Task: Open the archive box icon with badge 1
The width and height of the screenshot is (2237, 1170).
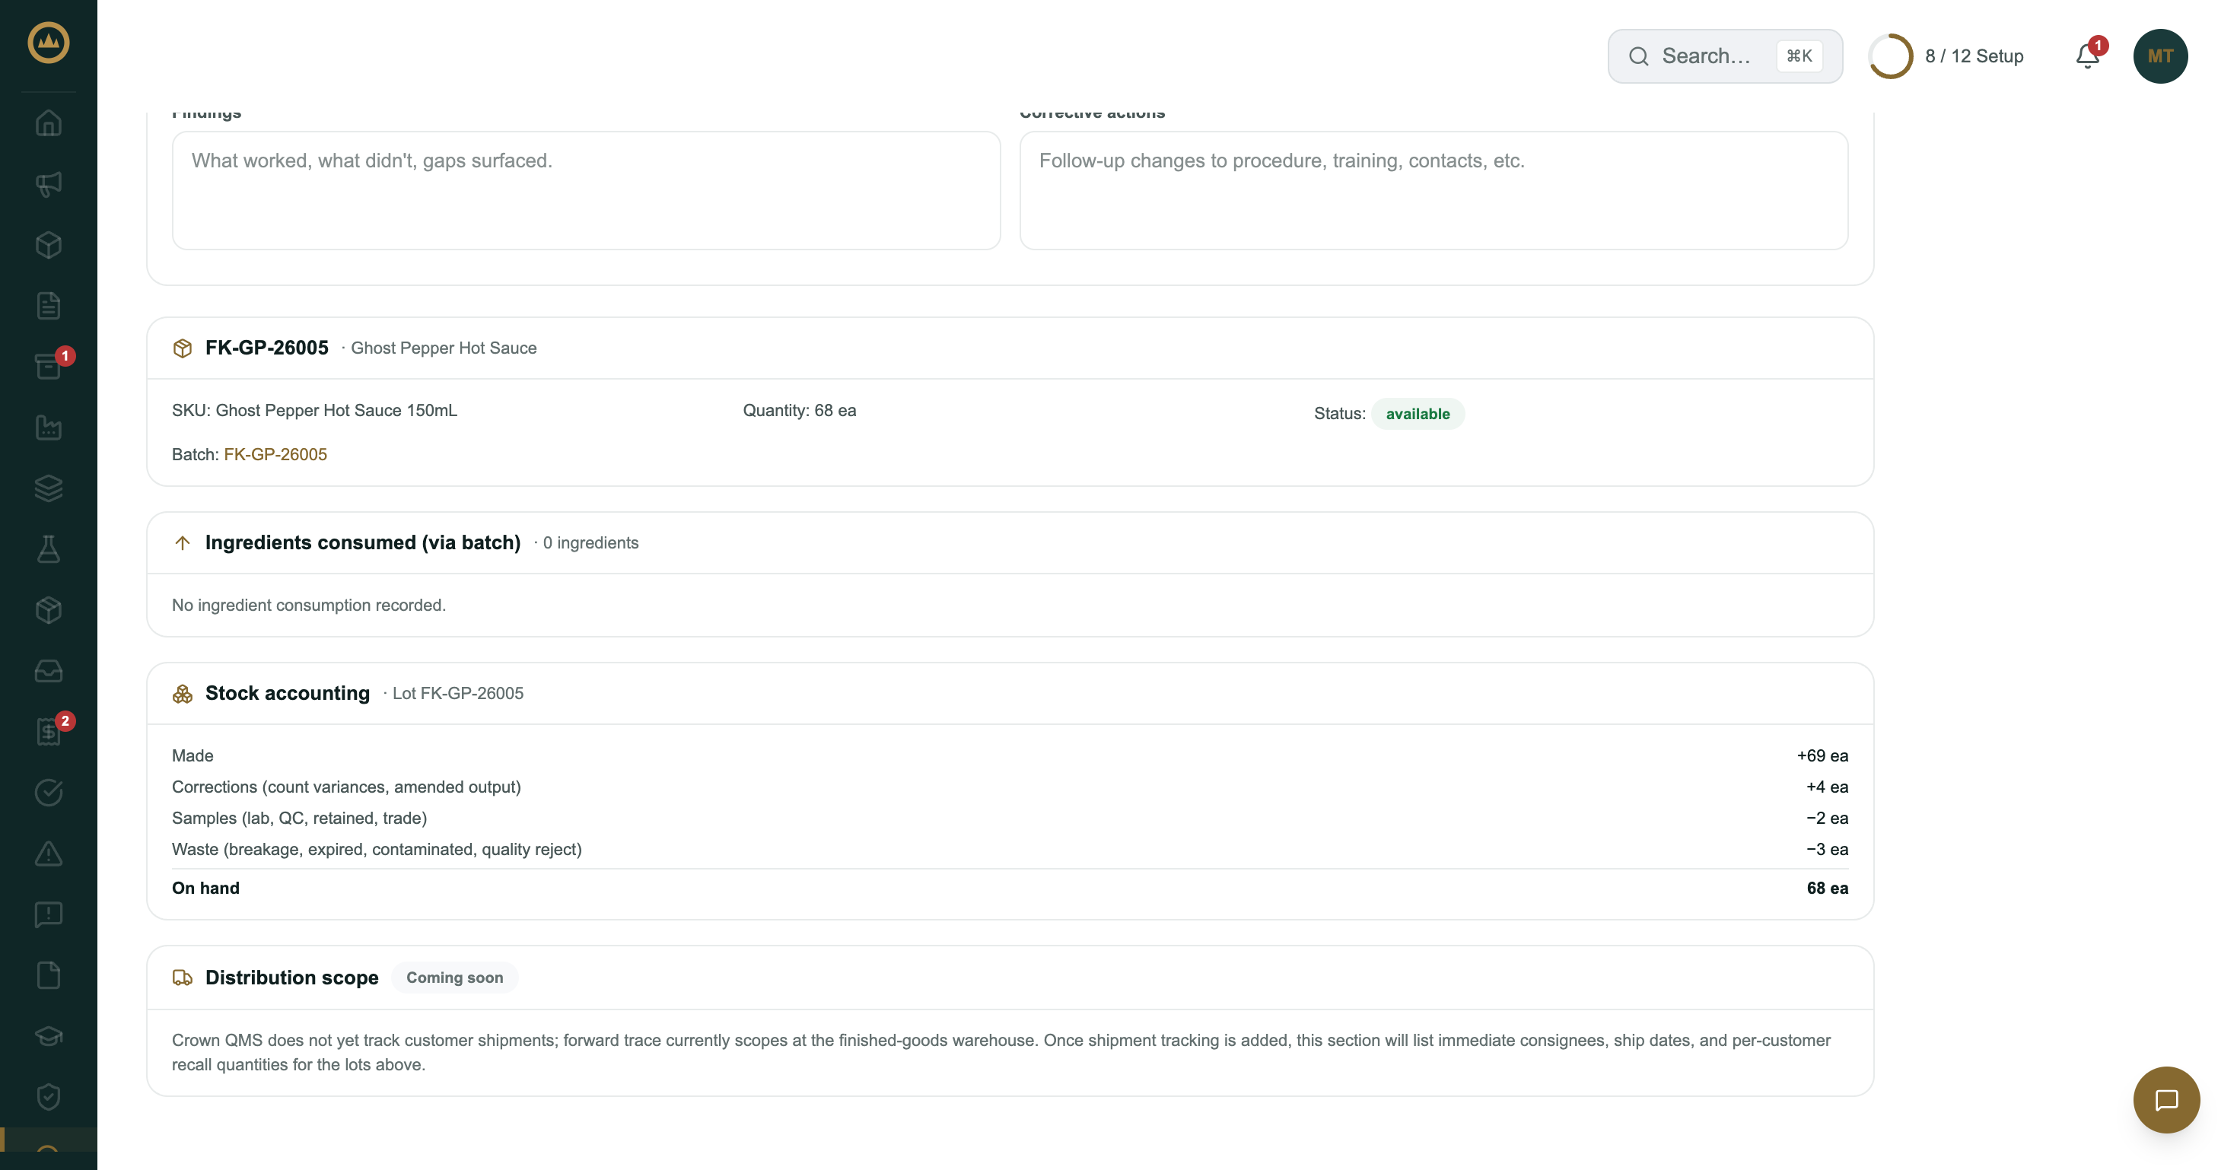Action: (49, 366)
